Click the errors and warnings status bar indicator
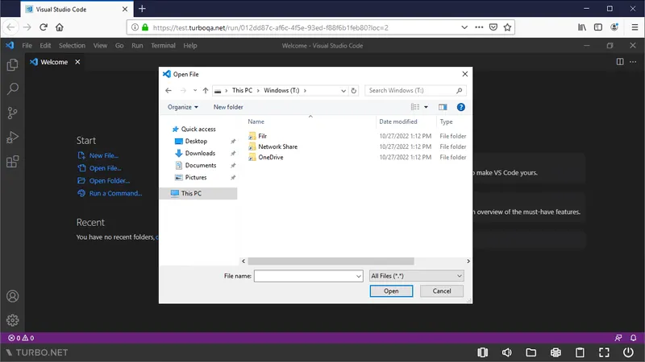645x362 pixels. click(x=22, y=338)
